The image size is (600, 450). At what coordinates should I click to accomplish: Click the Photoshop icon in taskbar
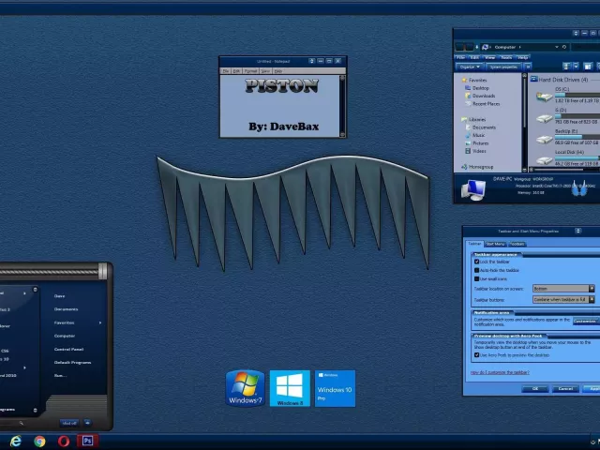[87, 441]
